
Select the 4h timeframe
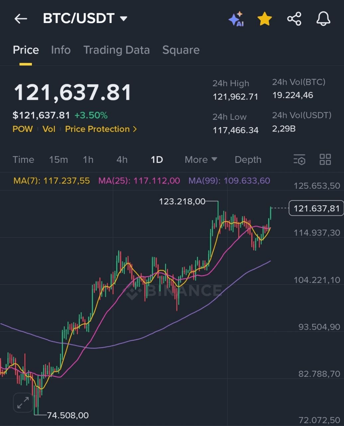[122, 160]
